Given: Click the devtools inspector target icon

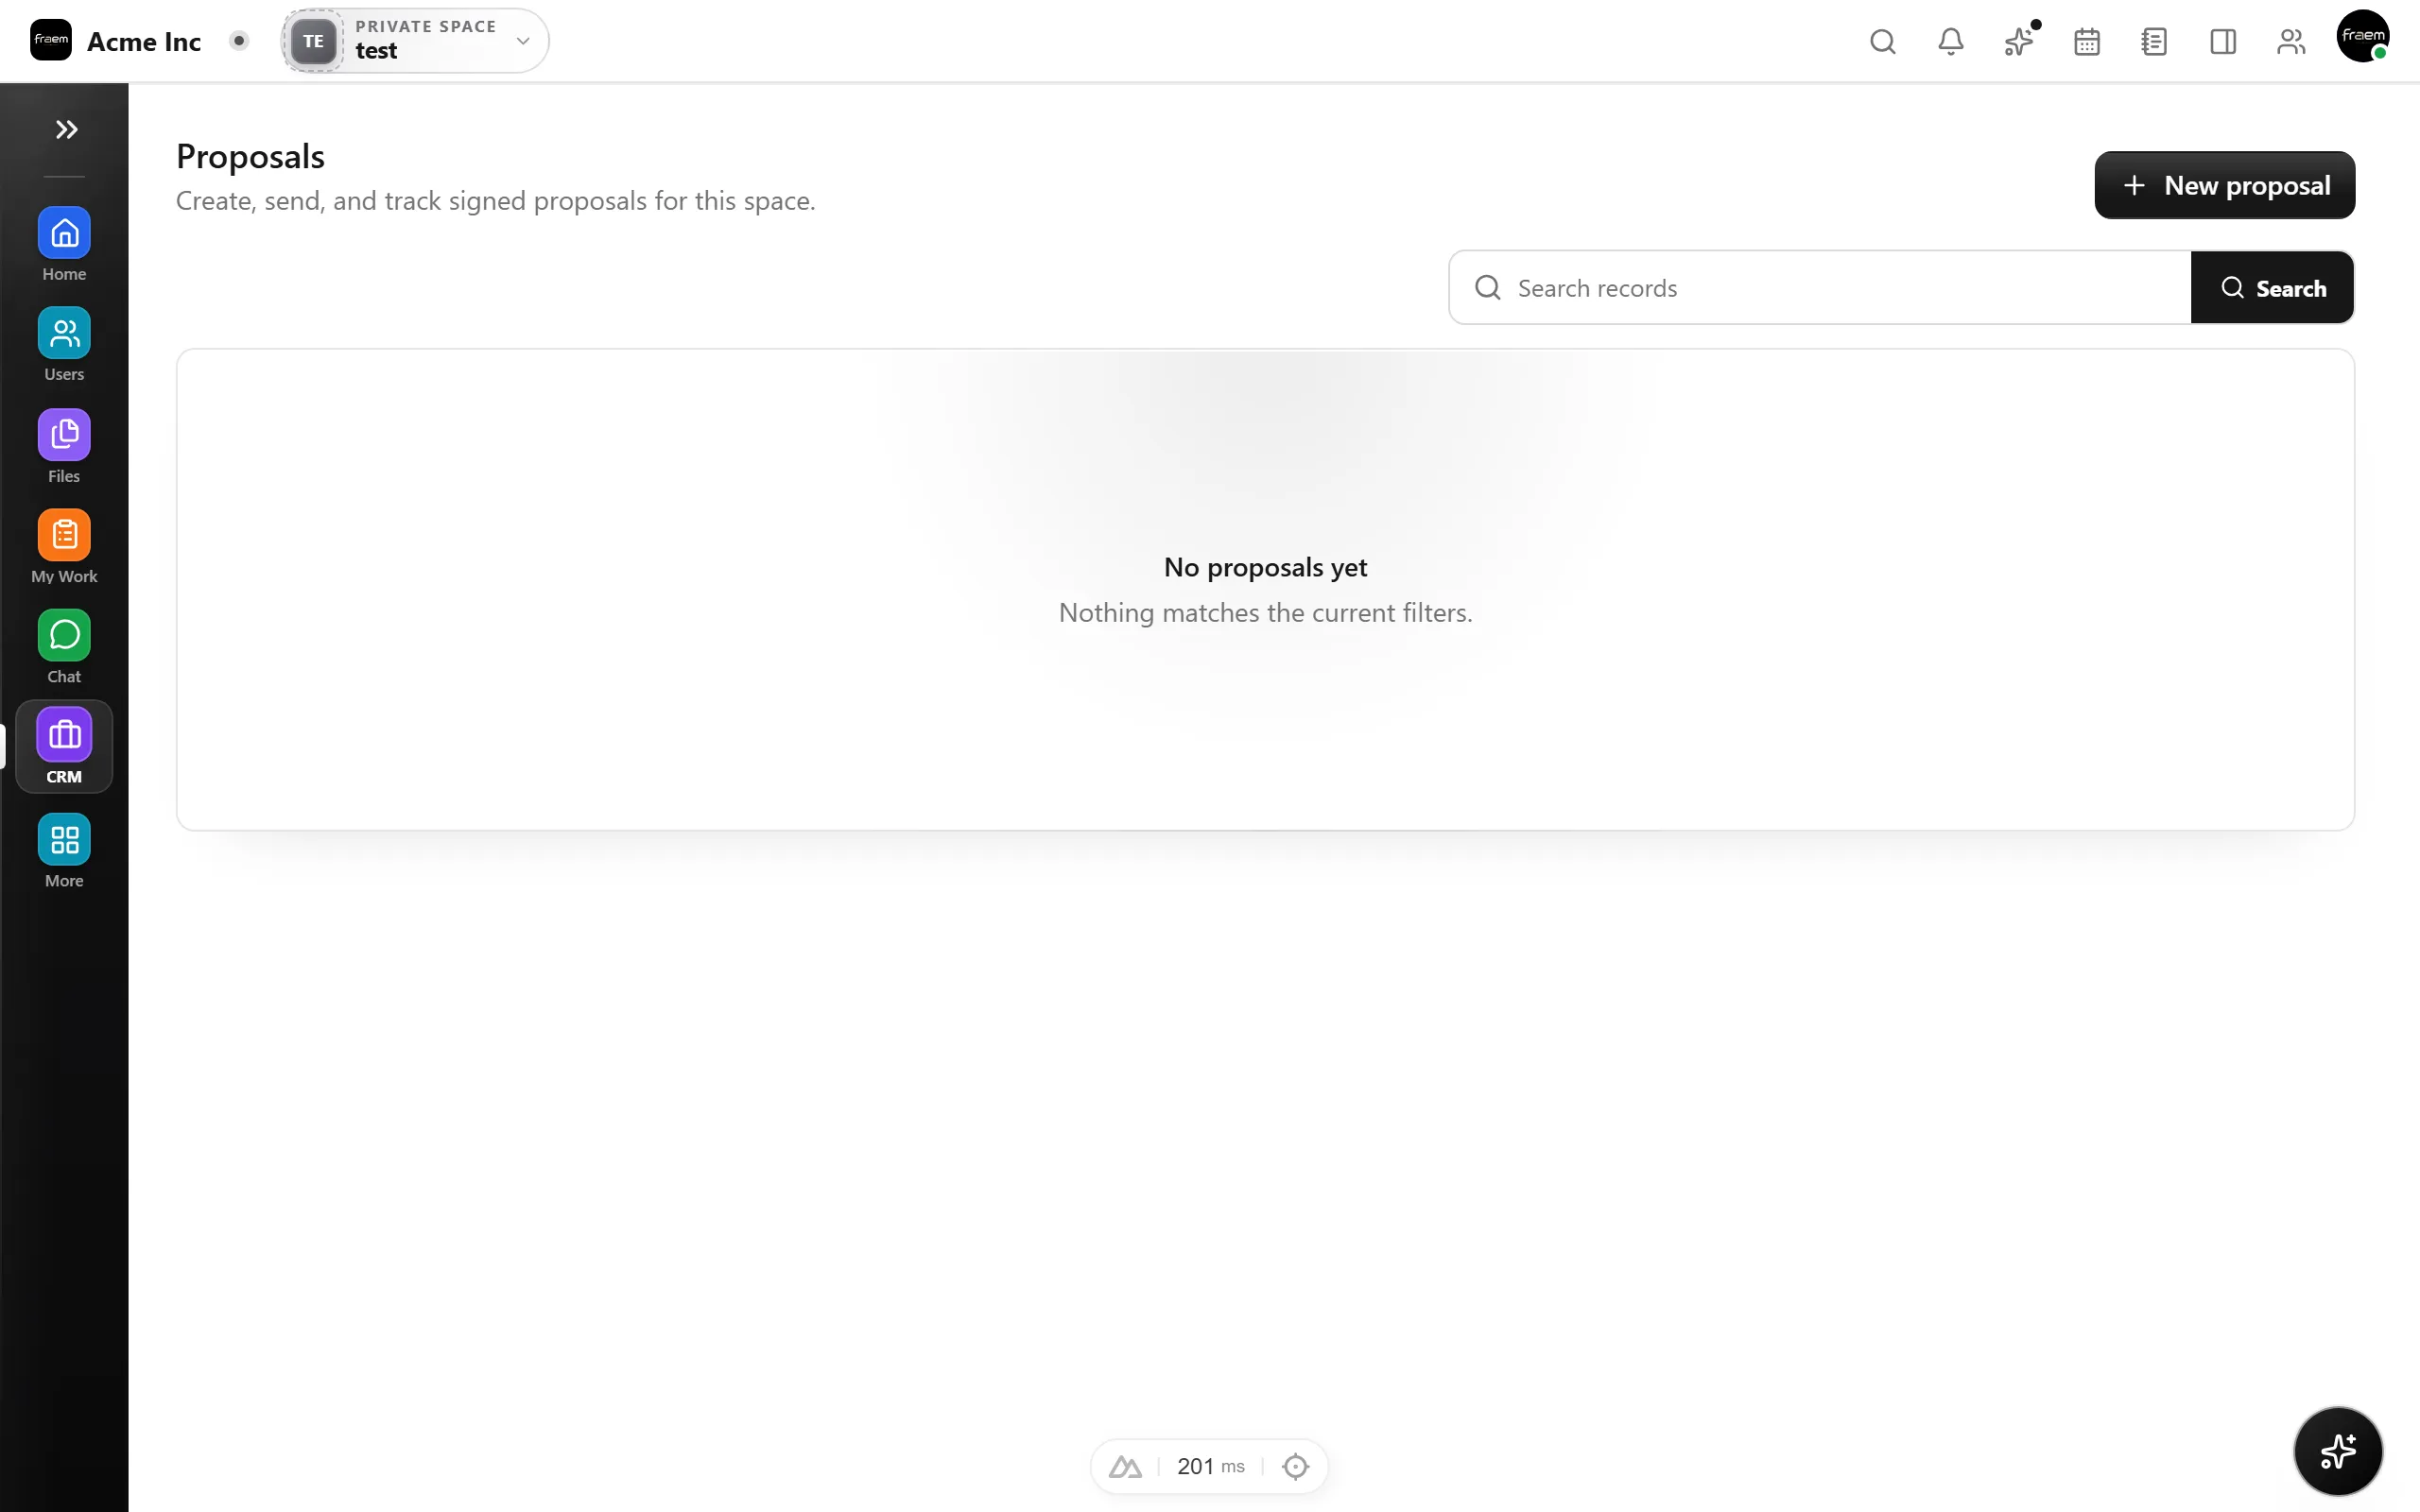Looking at the screenshot, I should pos(1295,1466).
